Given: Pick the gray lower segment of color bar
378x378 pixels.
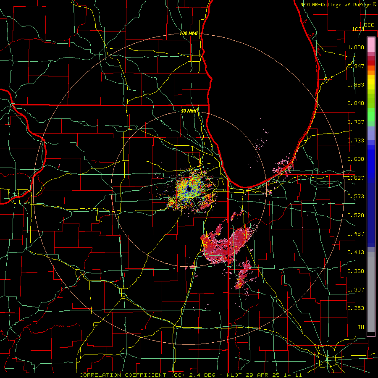Looking at the screenshot, I should [x=371, y=292].
